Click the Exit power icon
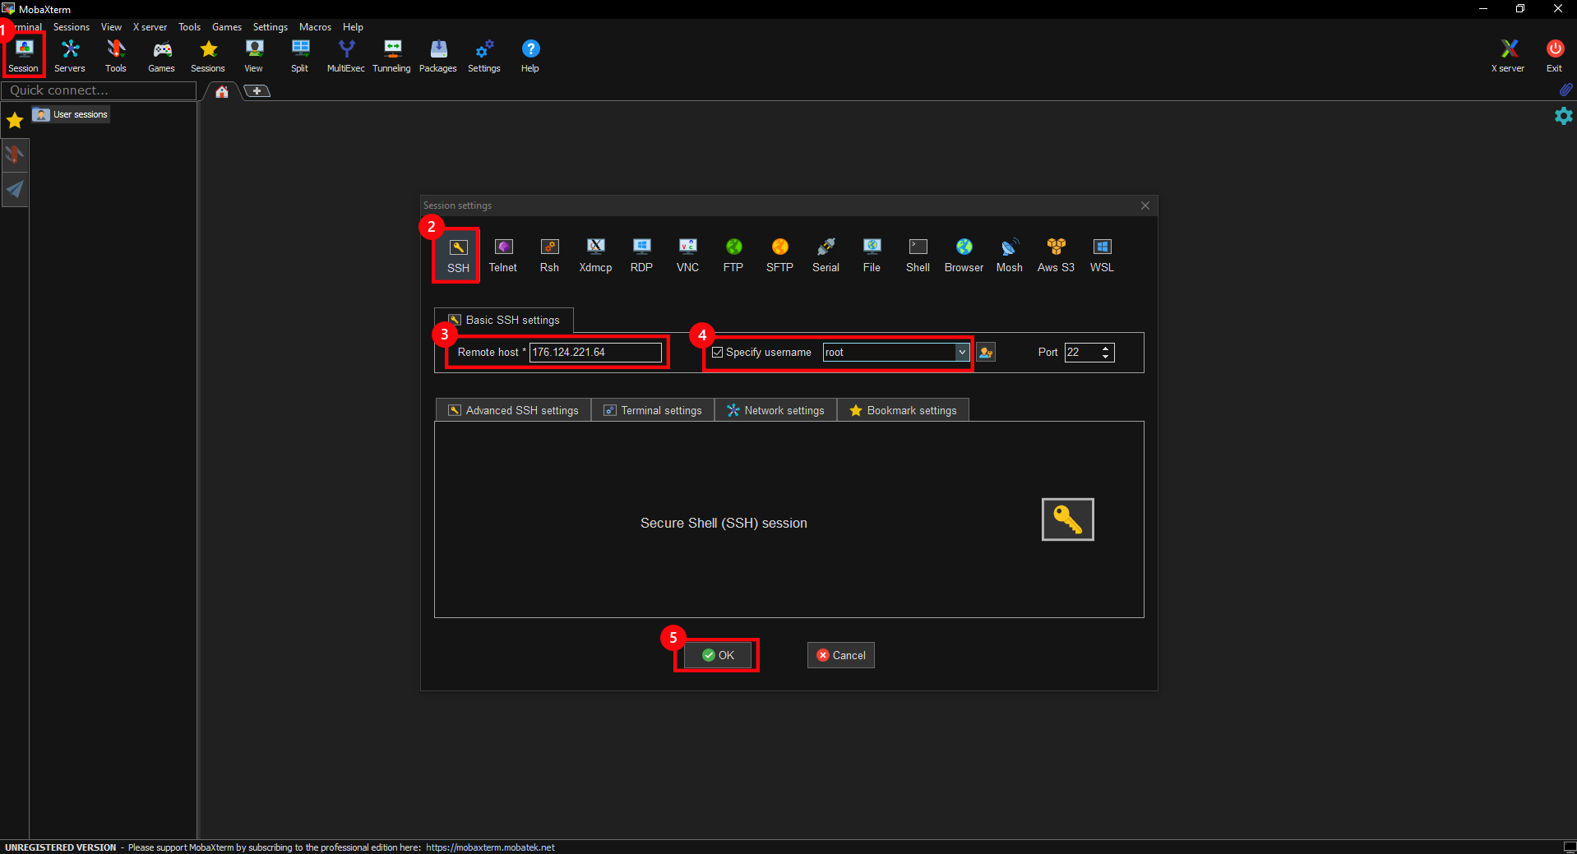 click(1554, 55)
